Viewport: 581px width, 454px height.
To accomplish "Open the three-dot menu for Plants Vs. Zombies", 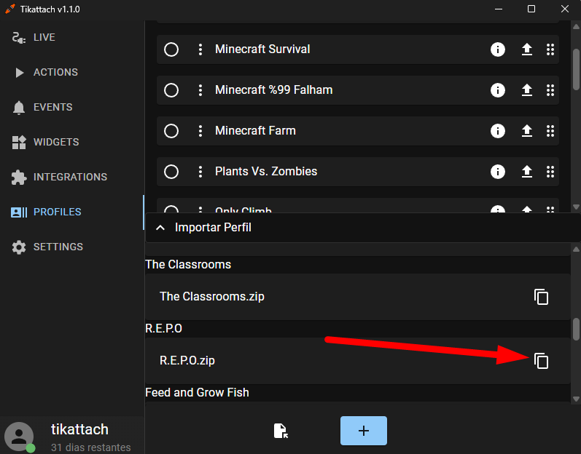I will pos(200,172).
